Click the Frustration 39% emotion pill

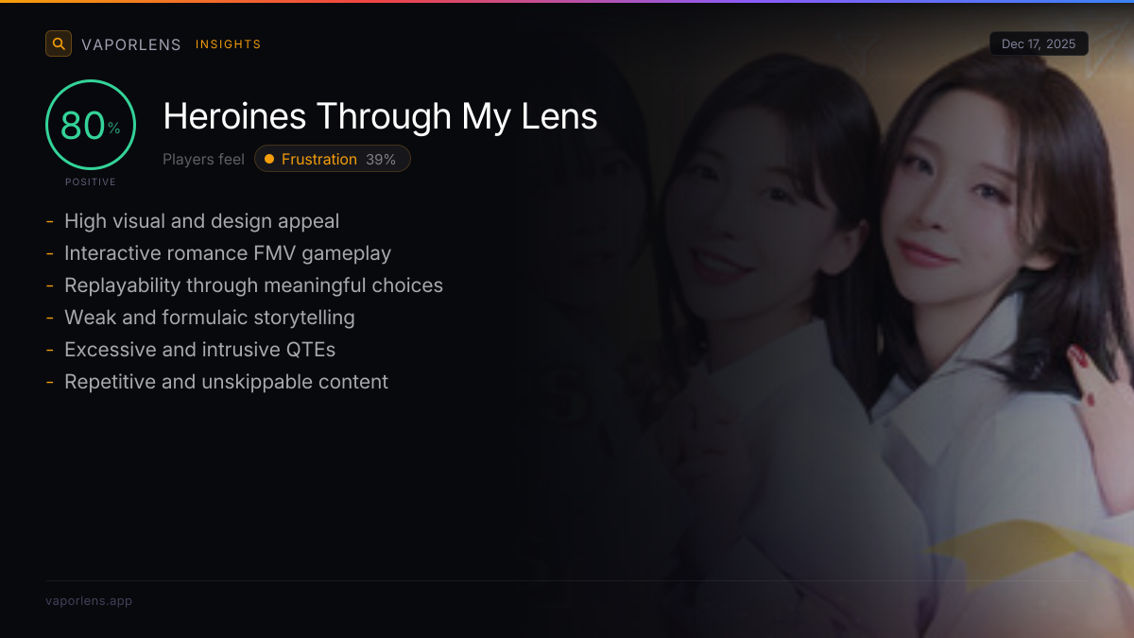coord(333,159)
